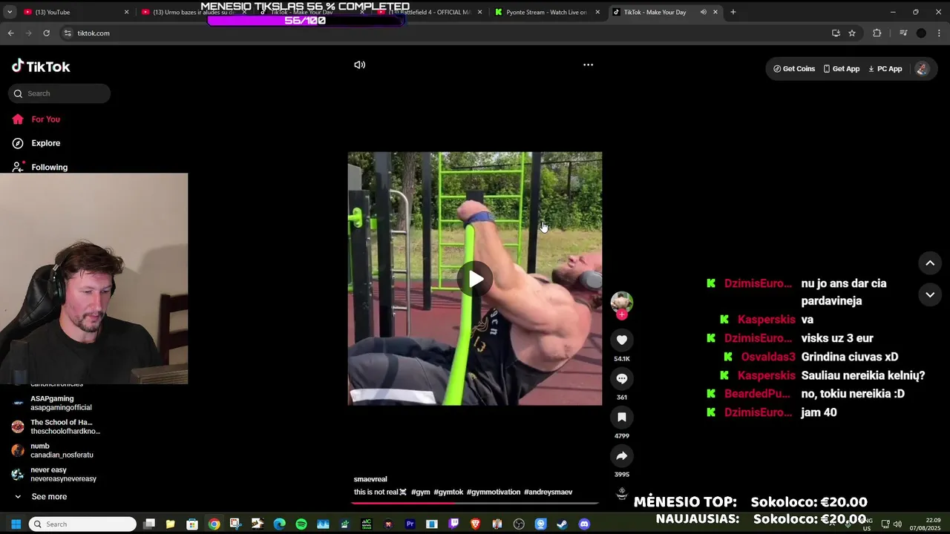The width and height of the screenshot is (950, 534).
Task: Open the video's three-dot options menu
Action: click(588, 65)
